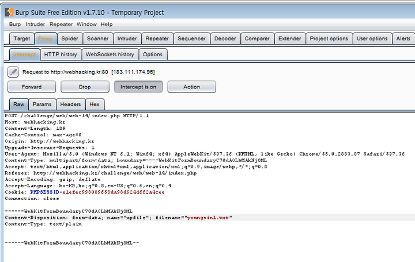Click the multipart/form-data Content-Type header line

[136, 160]
